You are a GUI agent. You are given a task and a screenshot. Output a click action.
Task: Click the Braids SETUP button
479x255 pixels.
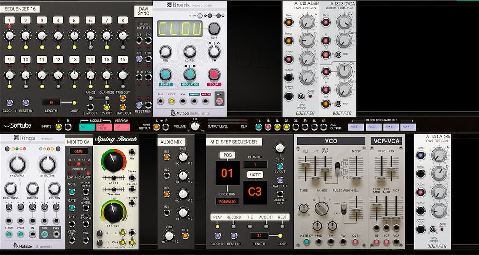click(x=200, y=15)
